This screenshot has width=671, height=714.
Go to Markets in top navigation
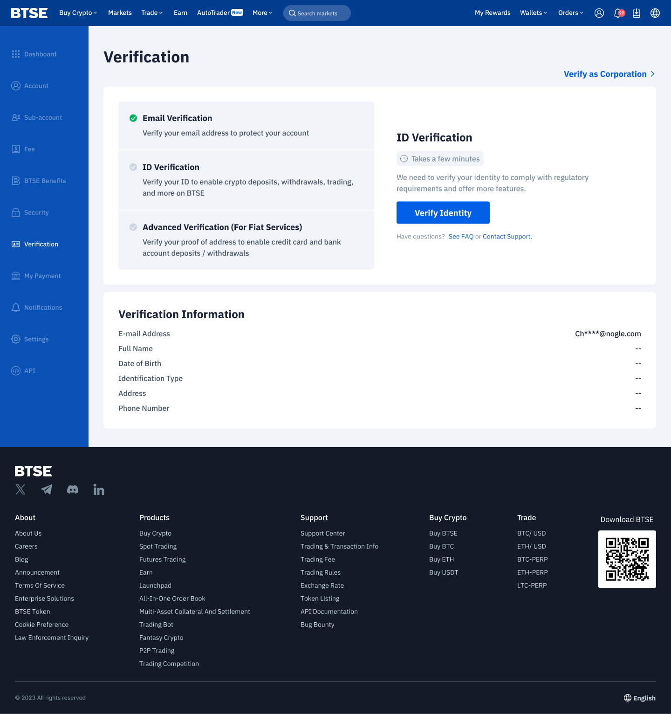[120, 13]
